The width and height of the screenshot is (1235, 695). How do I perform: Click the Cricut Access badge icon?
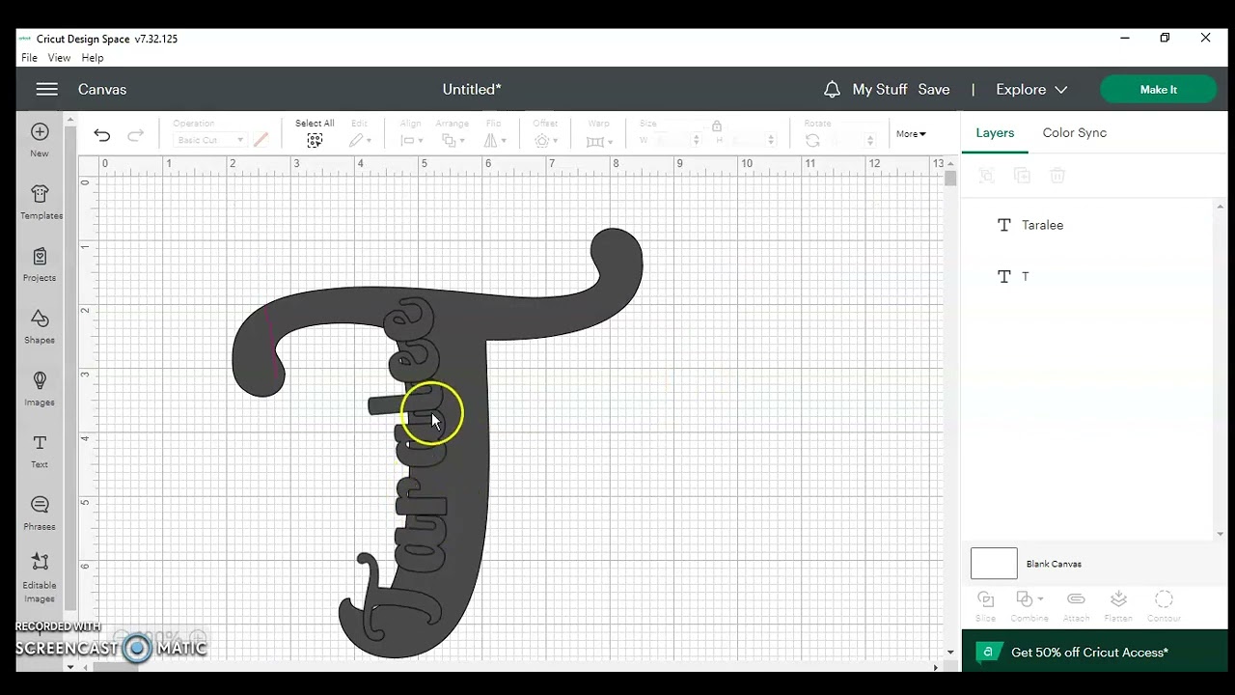click(988, 653)
